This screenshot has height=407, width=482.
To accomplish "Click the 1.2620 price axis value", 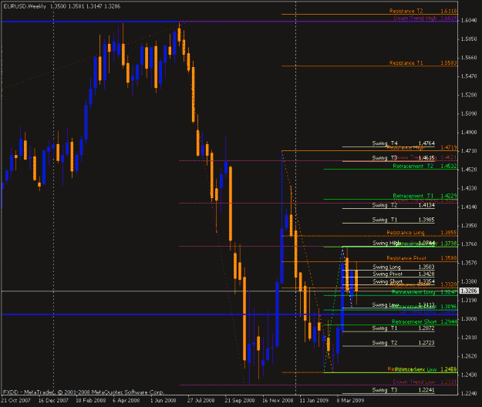I will 469,356.
